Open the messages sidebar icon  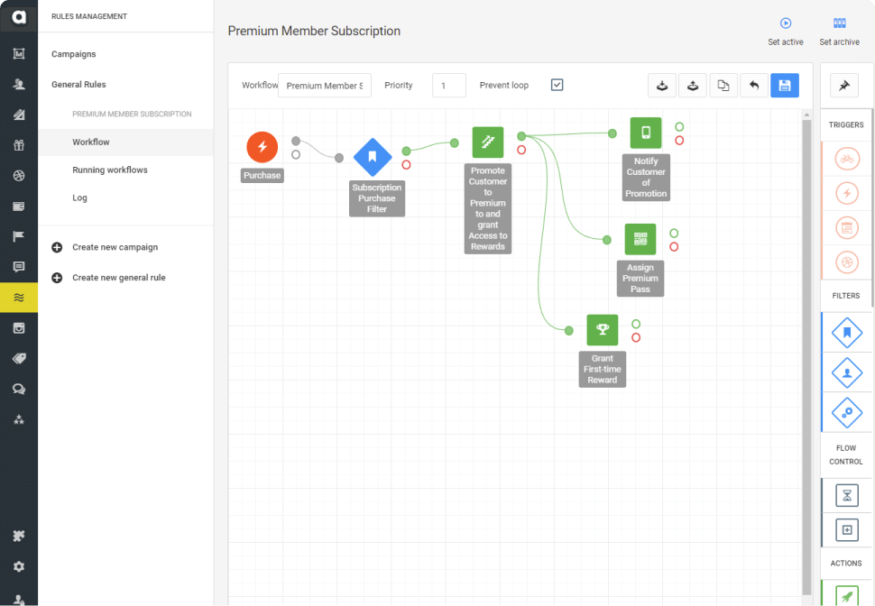pyautogui.click(x=19, y=267)
